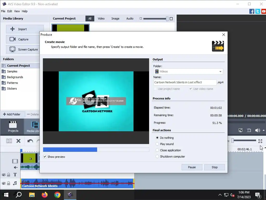
Task: Stop the movie creation
Action: [x=215, y=167]
